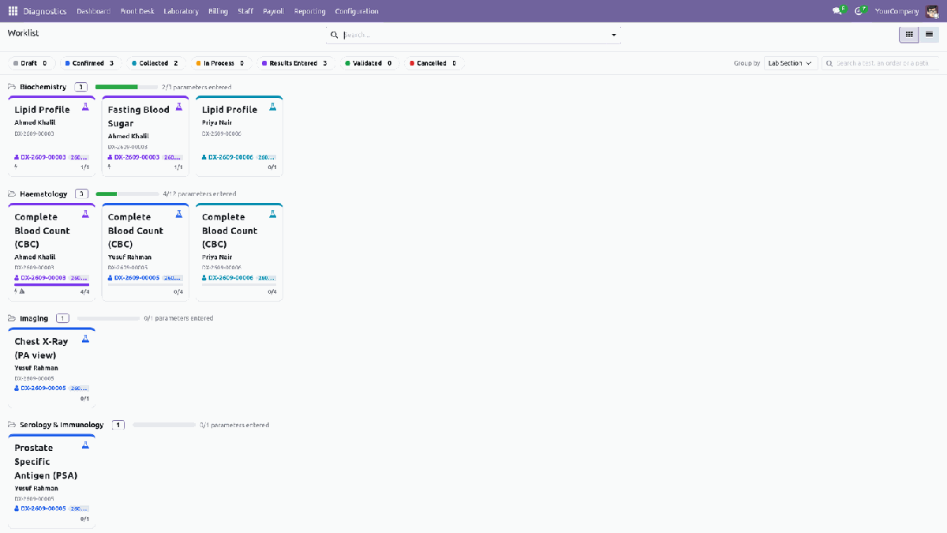
Task: Click the lightning icon on Ahmed Khalil Lipid Profile card
Action: pyautogui.click(x=16, y=167)
